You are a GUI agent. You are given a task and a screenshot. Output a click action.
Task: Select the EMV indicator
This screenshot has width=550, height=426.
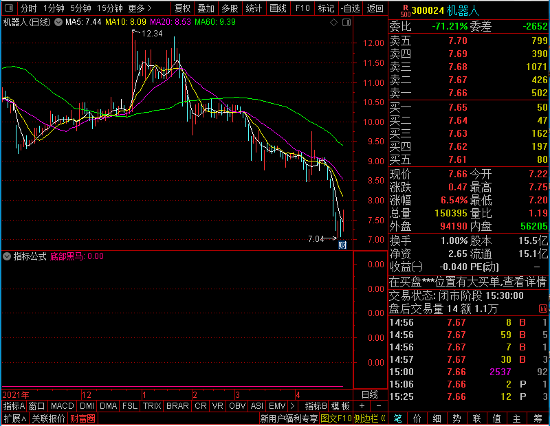pos(277,406)
